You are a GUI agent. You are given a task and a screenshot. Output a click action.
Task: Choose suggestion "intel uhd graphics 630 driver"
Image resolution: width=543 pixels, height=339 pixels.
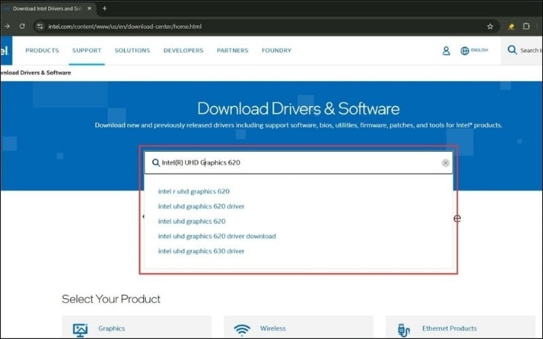(x=201, y=251)
